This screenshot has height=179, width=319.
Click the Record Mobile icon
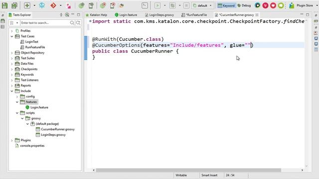(113, 5)
